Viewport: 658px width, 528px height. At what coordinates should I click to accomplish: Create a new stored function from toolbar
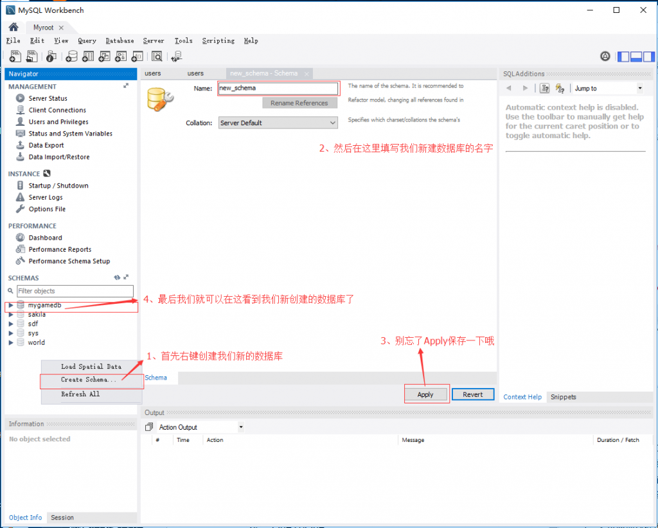pyautogui.click(x=136, y=56)
